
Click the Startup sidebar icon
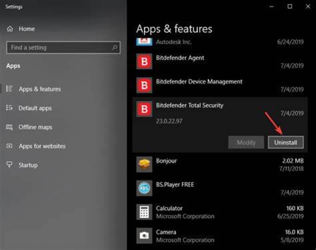click(x=9, y=164)
